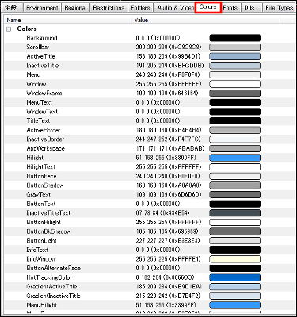This screenshot has width=297, height=317.
Task: Select the TitleText row name
Action: [38, 121]
